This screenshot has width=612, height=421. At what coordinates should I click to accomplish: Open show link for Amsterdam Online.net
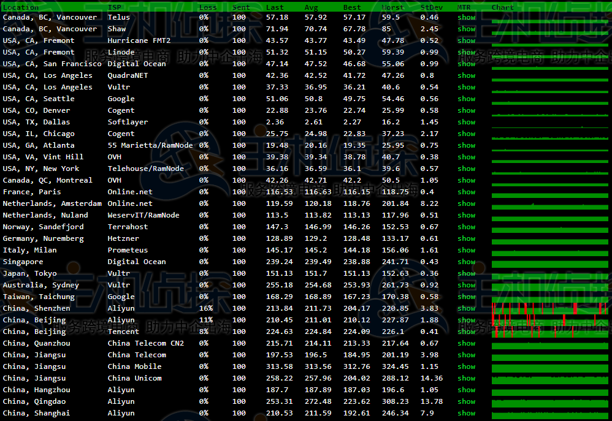[x=467, y=203]
